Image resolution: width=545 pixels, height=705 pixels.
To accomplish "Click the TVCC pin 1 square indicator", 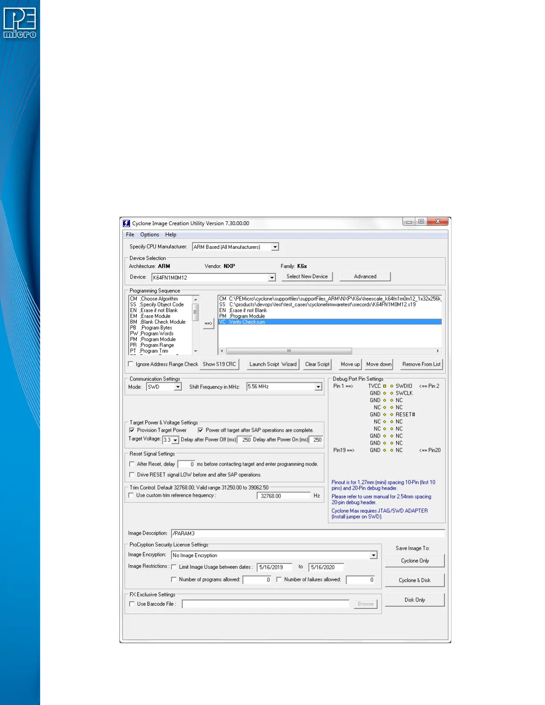I will click(x=385, y=386).
